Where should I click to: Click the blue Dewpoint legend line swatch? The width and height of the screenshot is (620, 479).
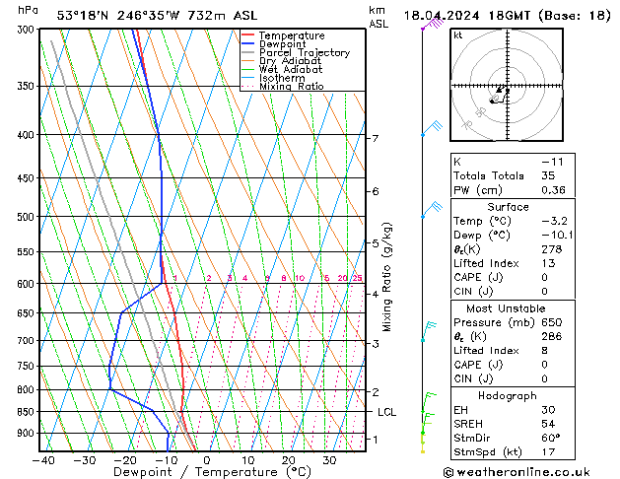tap(248, 43)
